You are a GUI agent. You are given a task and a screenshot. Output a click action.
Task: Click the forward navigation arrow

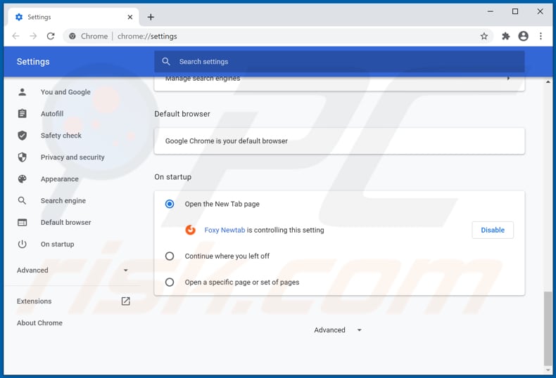click(33, 36)
